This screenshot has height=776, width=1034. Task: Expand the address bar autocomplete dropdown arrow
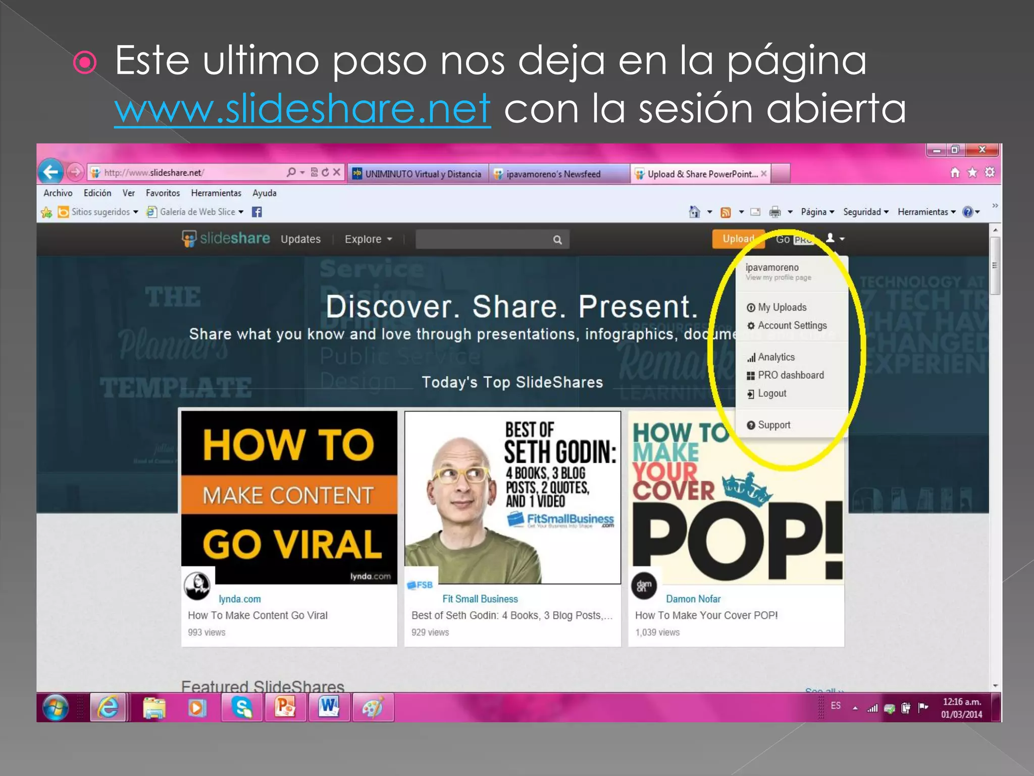tap(302, 173)
